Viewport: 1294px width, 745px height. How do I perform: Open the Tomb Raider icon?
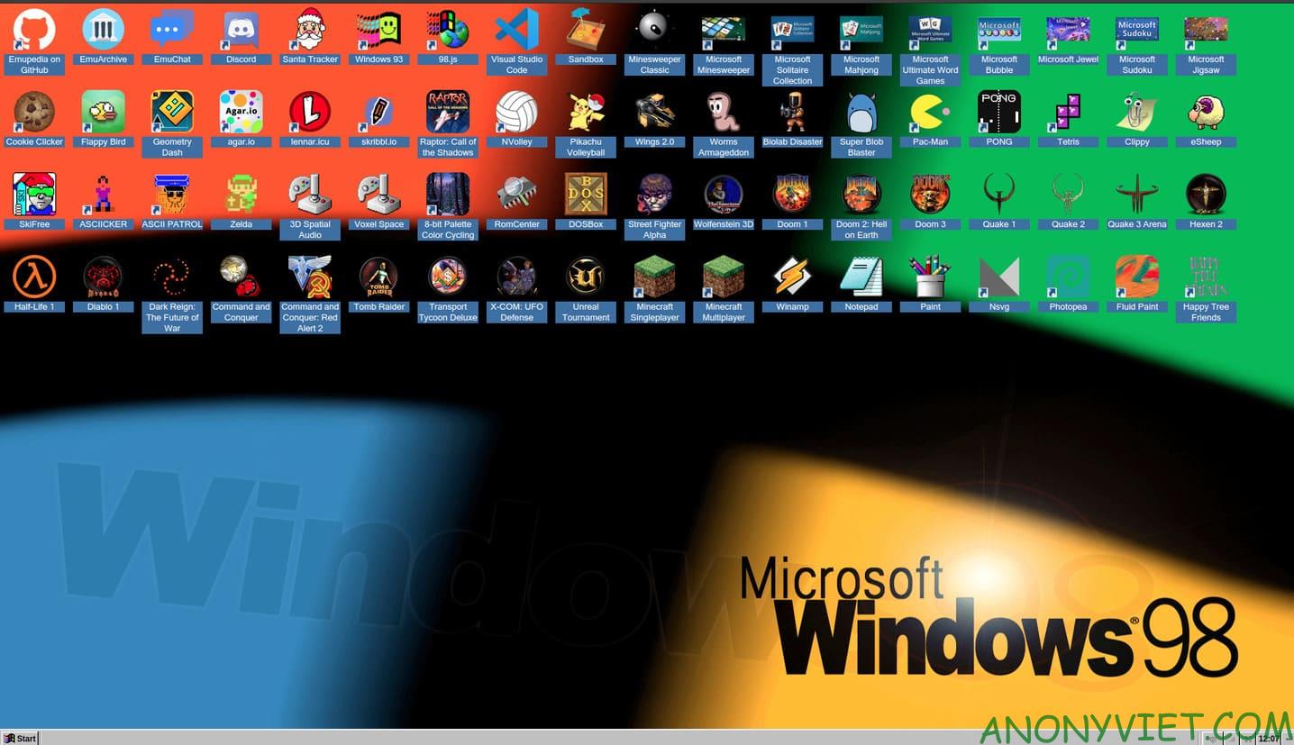(x=379, y=277)
